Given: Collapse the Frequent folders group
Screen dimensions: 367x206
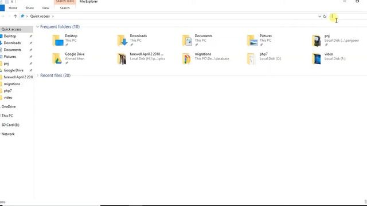Looking at the screenshot, I should click(37, 27).
